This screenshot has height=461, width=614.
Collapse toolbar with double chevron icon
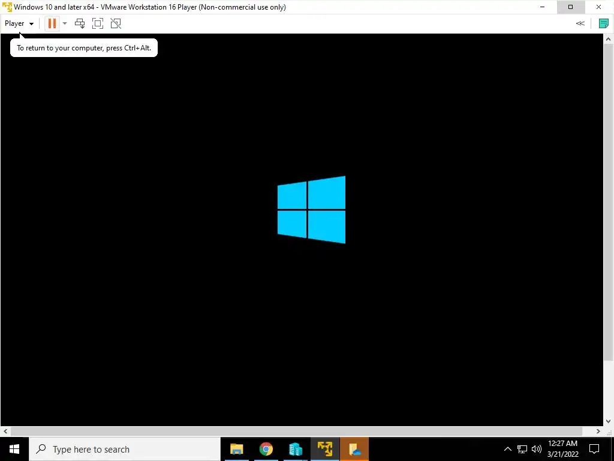580,23
